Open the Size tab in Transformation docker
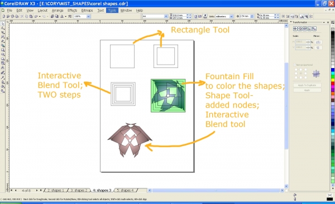This screenshot has width=335, height=204. [309, 28]
